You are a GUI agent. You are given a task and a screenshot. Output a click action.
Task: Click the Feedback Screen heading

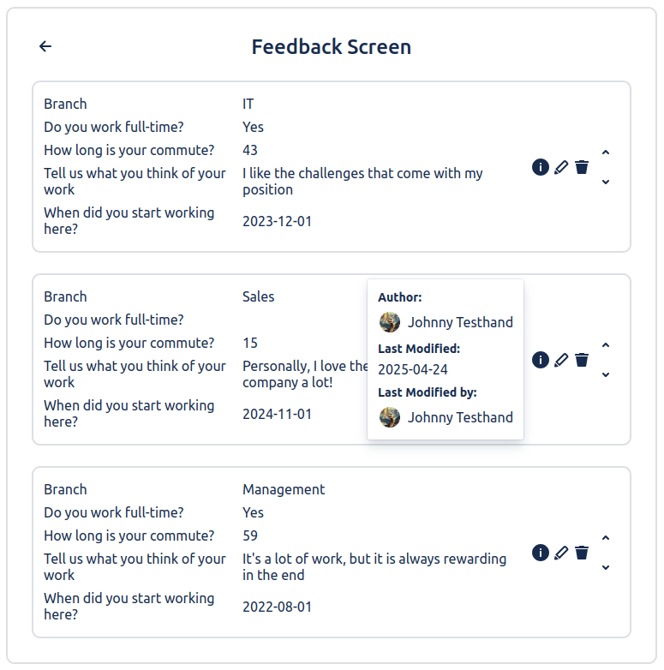click(332, 46)
